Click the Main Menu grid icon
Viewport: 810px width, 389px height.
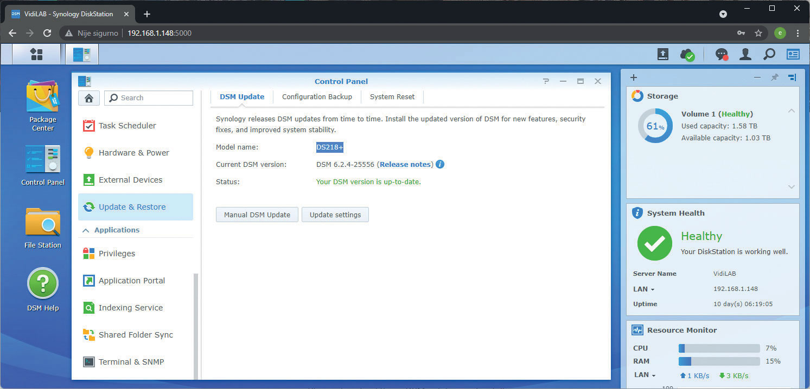(36, 54)
